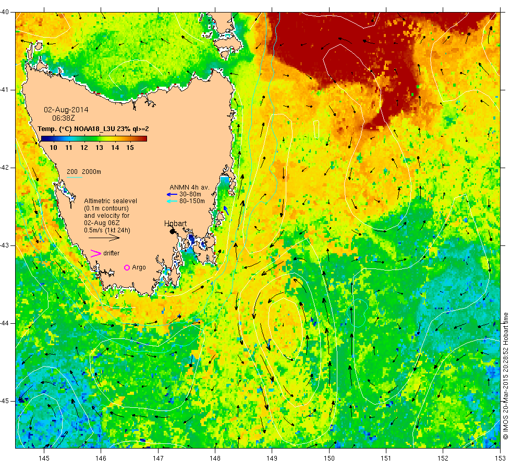Click the black Hobart location marker dot
Image resolution: width=511 pixels, height=470 pixels.
173,231
